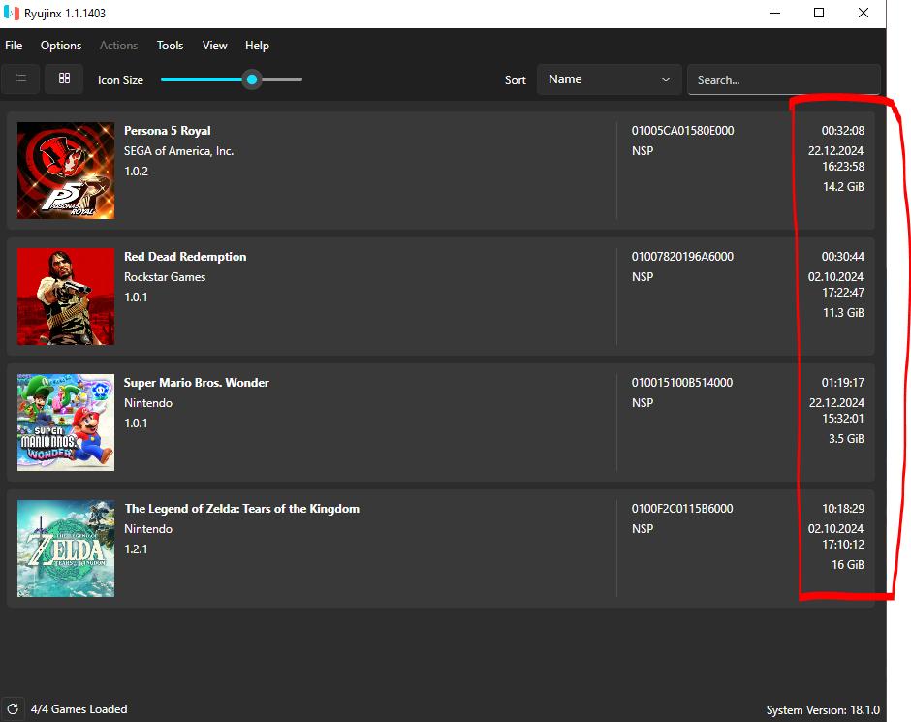Click the Persona 5 Royal title
Image resolution: width=911 pixels, height=722 pixels.
[168, 131]
